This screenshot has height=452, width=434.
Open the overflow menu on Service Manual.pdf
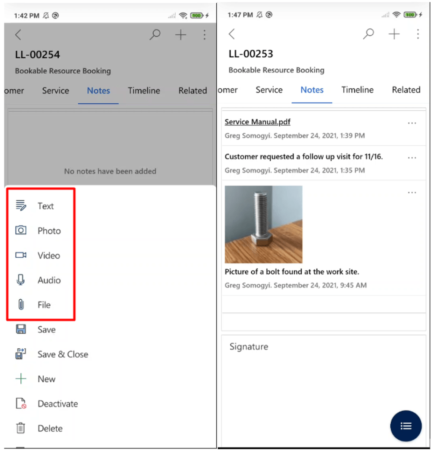pos(412,123)
